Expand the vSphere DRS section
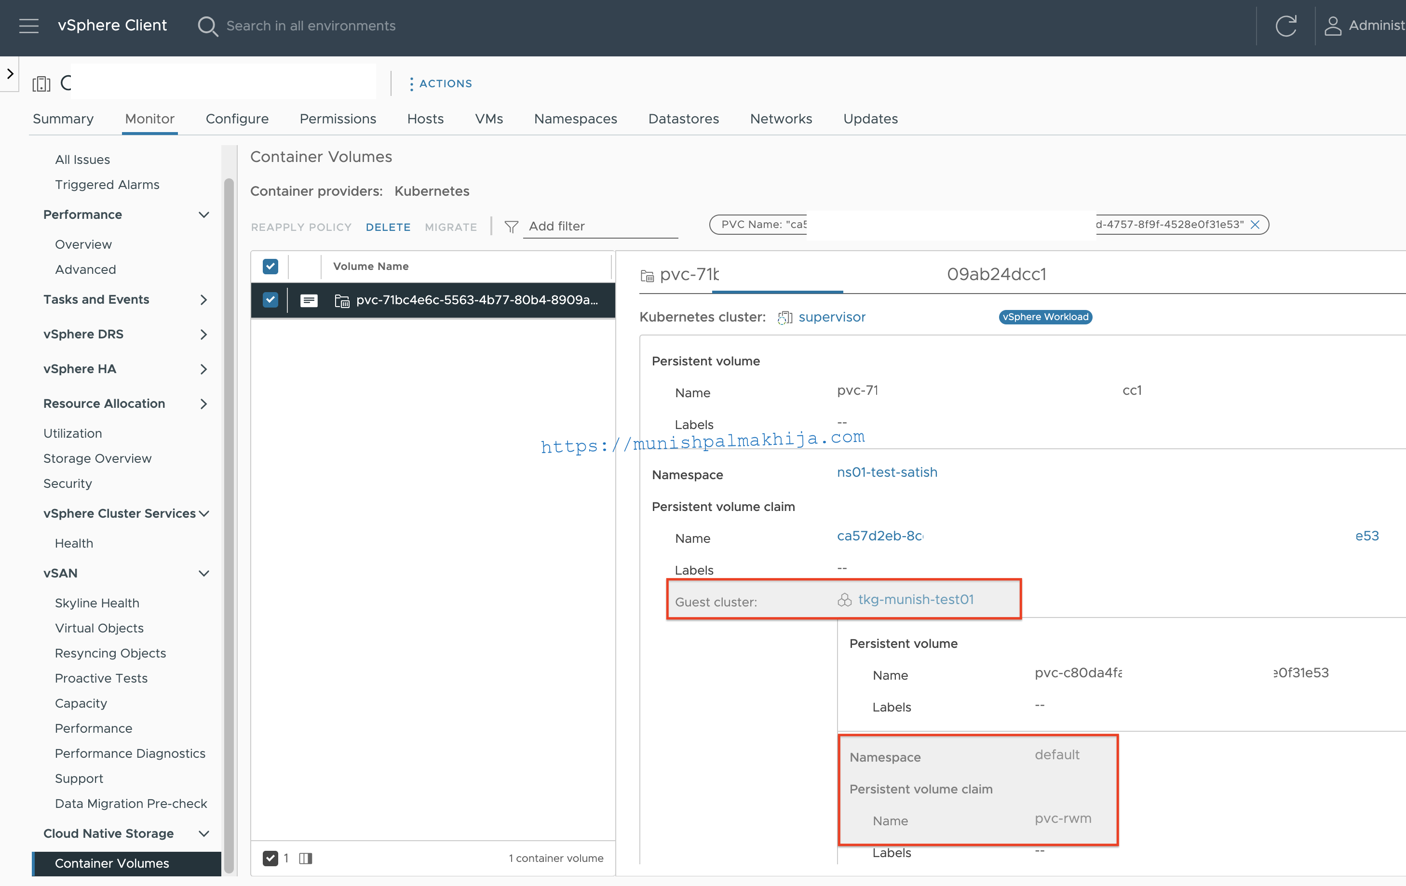Screen dimensions: 1406x886 click(x=204, y=335)
